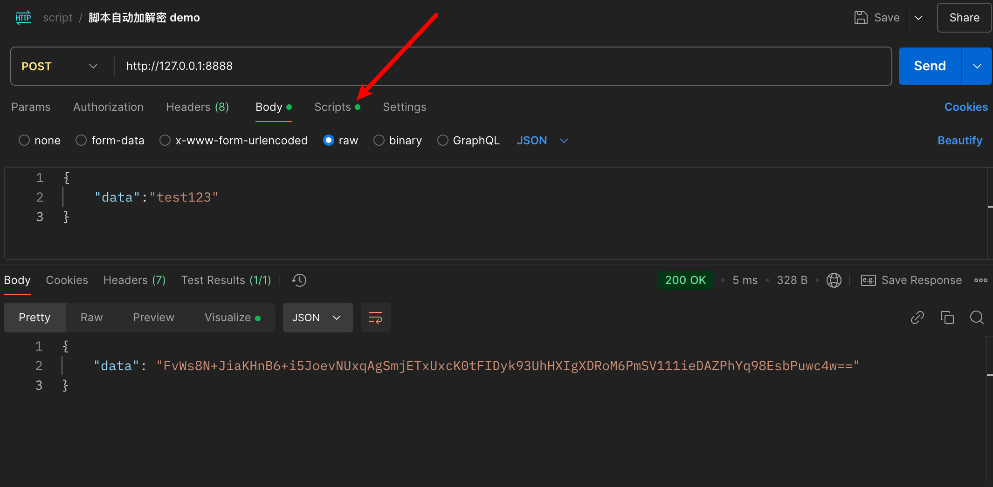Open the response JSON format dropdown

click(x=317, y=318)
